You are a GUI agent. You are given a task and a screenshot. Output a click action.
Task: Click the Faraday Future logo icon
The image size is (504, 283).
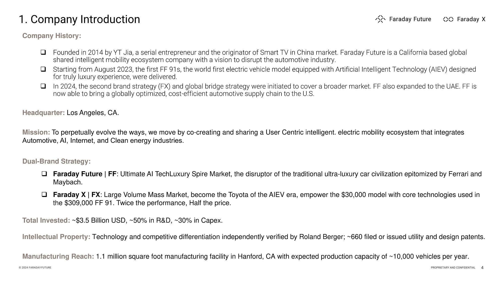point(380,19)
